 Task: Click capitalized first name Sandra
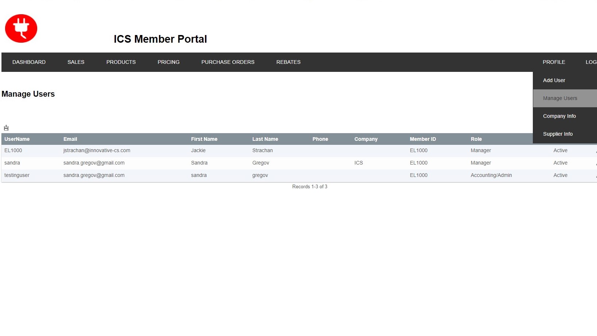[199, 163]
